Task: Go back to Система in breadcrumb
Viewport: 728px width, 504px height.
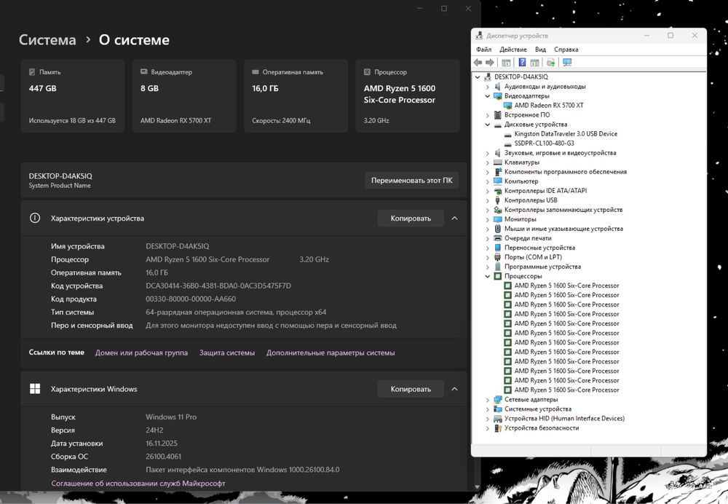Action: click(47, 40)
